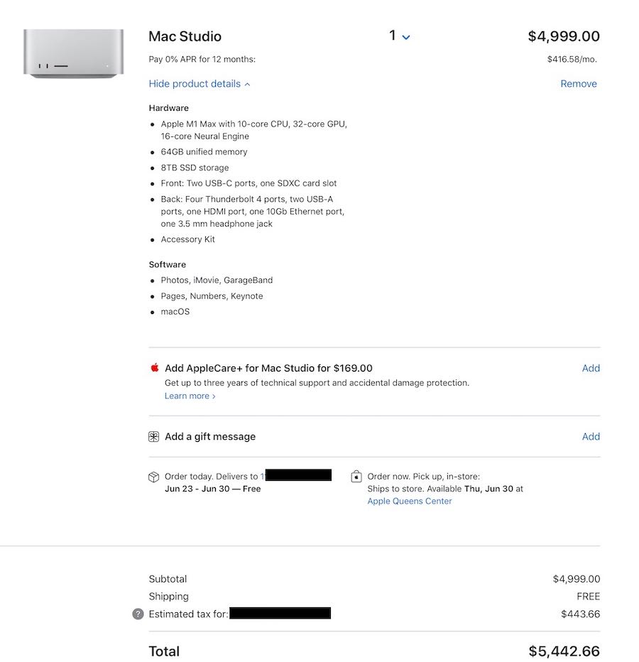
Task: Add a gift message
Action: [591, 437]
